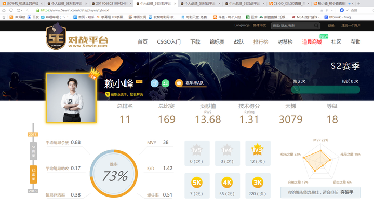Viewport: 374px width, 210px height.
Task: Close the CS:GO直播 browser tab
Action: (308, 3)
